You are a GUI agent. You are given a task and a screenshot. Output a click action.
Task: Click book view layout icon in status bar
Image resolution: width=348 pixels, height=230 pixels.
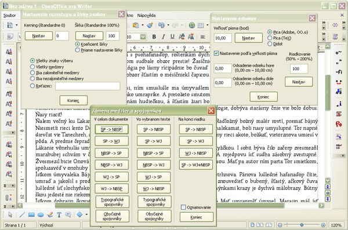[x=269, y=225]
